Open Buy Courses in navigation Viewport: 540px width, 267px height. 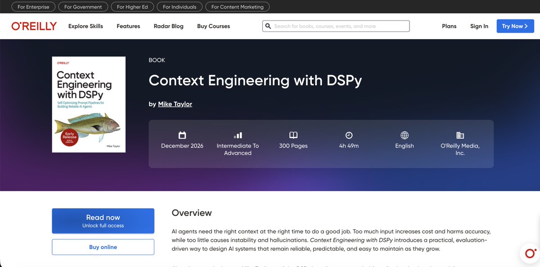213,26
